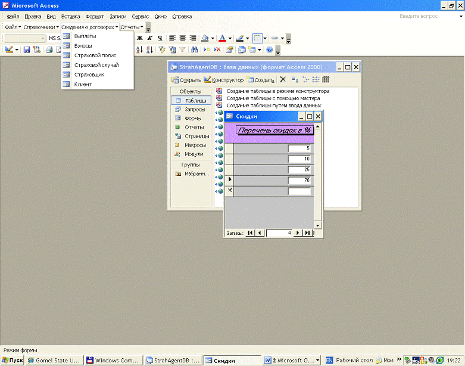Open Macros (Макросы) object category
465x366 pixels.
pyautogui.click(x=195, y=145)
